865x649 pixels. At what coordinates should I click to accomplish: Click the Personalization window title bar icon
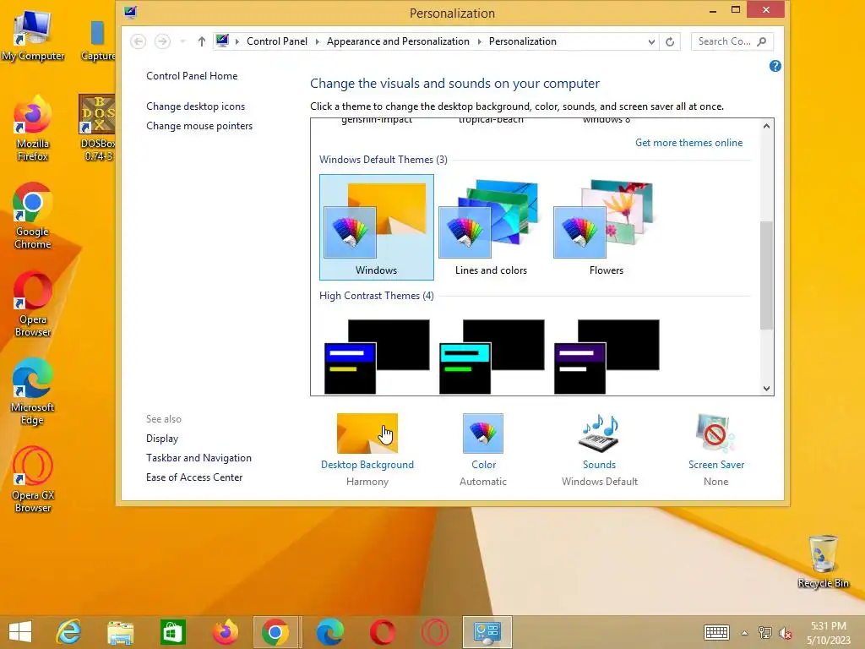(x=130, y=12)
